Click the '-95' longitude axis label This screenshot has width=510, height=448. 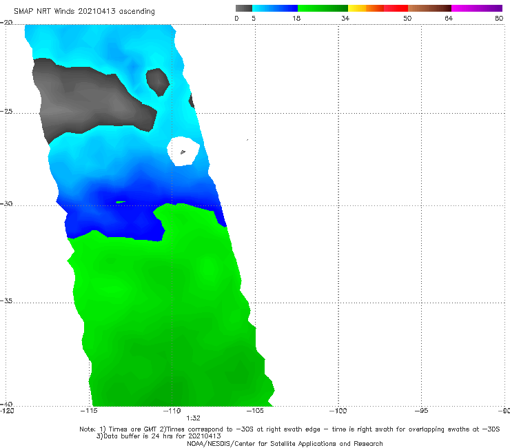point(422,411)
